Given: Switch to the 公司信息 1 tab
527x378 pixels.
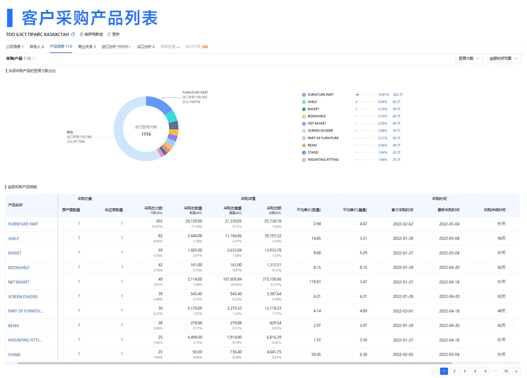Looking at the screenshot, I should click(15, 47).
